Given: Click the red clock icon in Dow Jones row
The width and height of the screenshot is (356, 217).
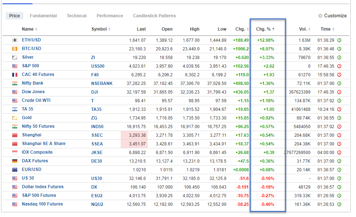Looking at the screenshot, I should [x=339, y=92].
